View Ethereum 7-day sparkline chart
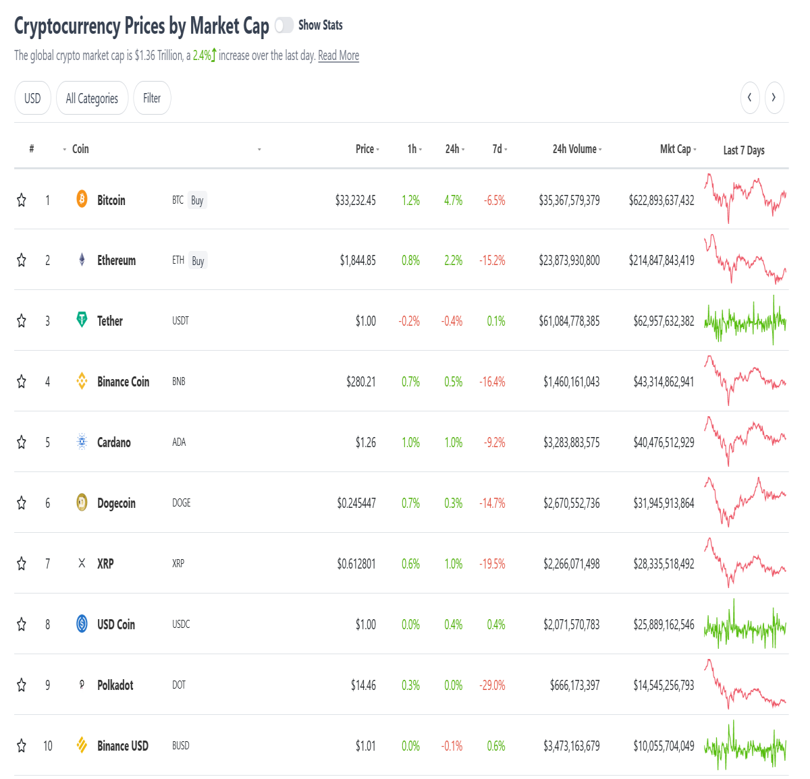810x779 pixels. coord(745,259)
